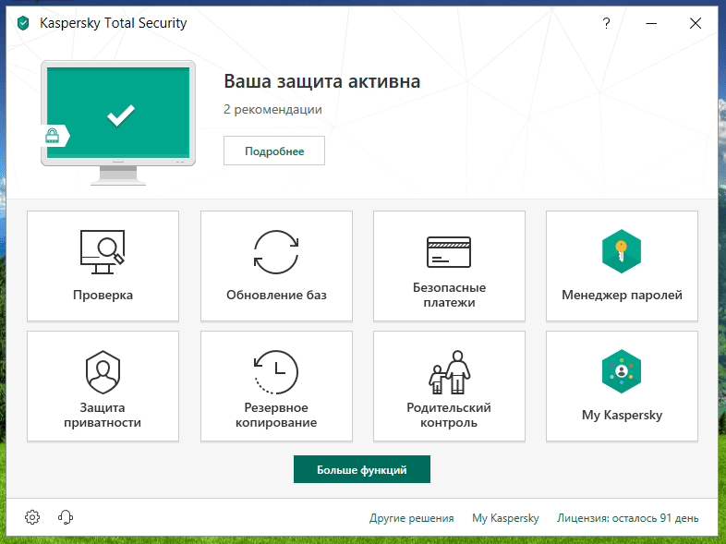Screen dimensions: 726x544
Task: Open the Другие решения link
Action: click(411, 518)
